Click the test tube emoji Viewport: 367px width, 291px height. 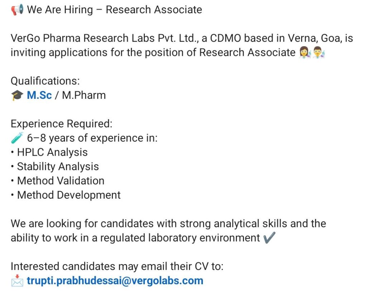(x=17, y=138)
